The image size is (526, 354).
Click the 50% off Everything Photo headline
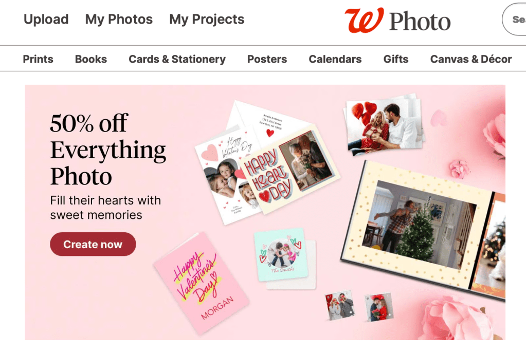click(108, 150)
